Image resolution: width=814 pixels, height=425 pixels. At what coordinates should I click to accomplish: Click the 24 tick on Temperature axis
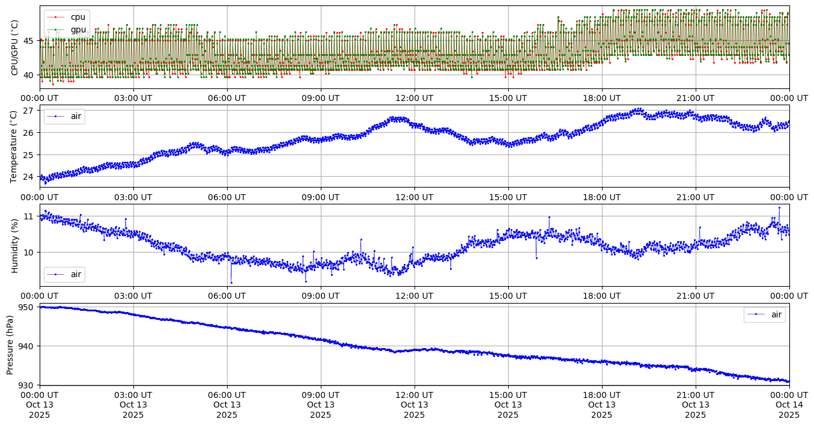(30, 177)
